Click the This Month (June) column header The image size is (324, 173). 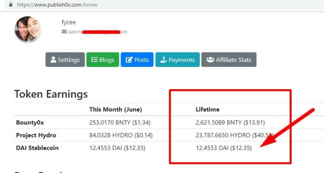pyautogui.click(x=115, y=109)
